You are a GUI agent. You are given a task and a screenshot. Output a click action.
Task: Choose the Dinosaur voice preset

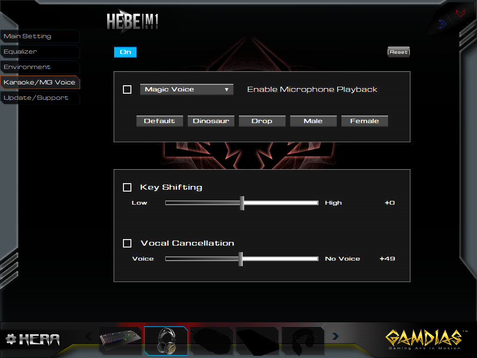tap(211, 121)
